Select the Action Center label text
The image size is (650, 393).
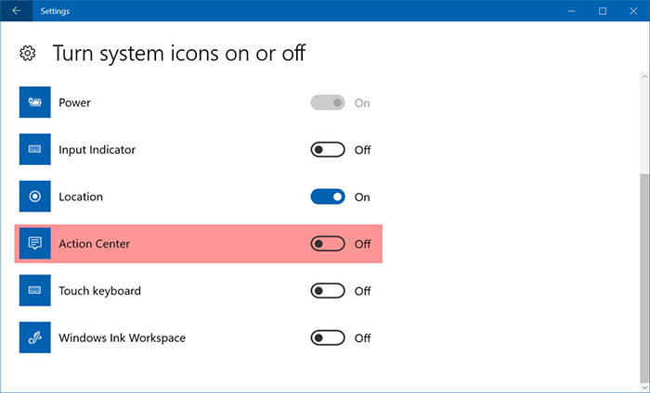(94, 244)
